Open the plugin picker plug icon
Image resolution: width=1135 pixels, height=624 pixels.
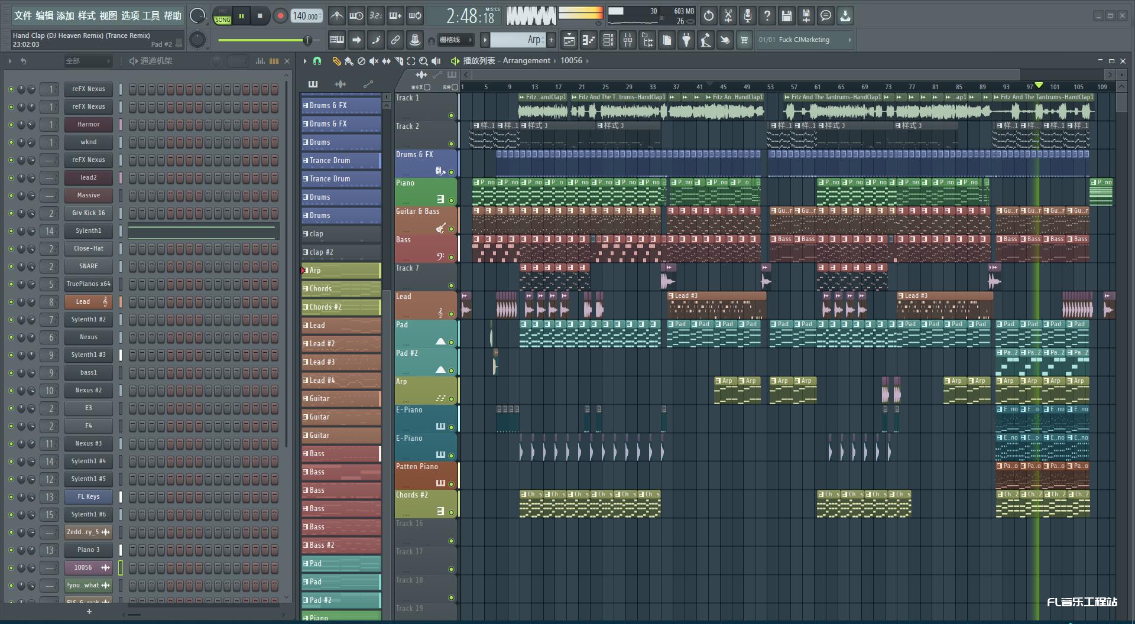click(686, 40)
